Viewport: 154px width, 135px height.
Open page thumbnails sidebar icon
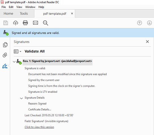pyautogui.click(x=5, y=45)
